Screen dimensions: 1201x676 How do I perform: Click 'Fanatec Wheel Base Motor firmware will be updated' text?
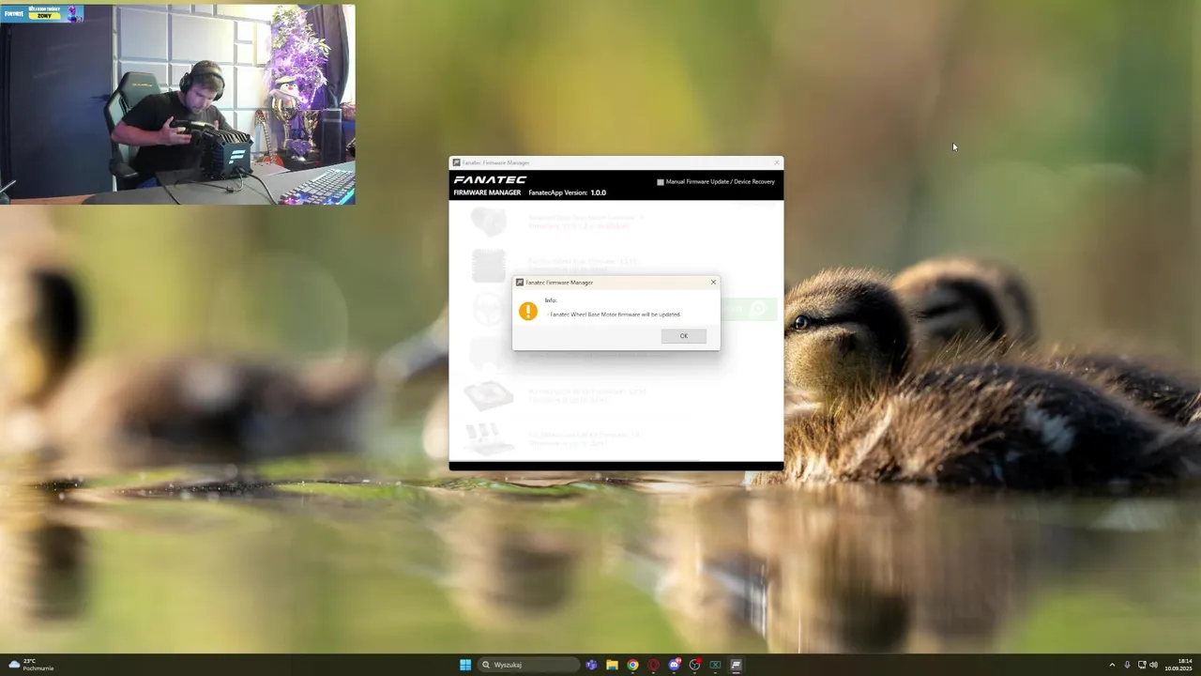pyautogui.click(x=616, y=315)
